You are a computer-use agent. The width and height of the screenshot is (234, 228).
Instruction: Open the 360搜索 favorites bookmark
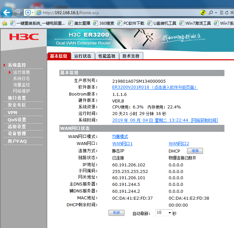[104, 23]
